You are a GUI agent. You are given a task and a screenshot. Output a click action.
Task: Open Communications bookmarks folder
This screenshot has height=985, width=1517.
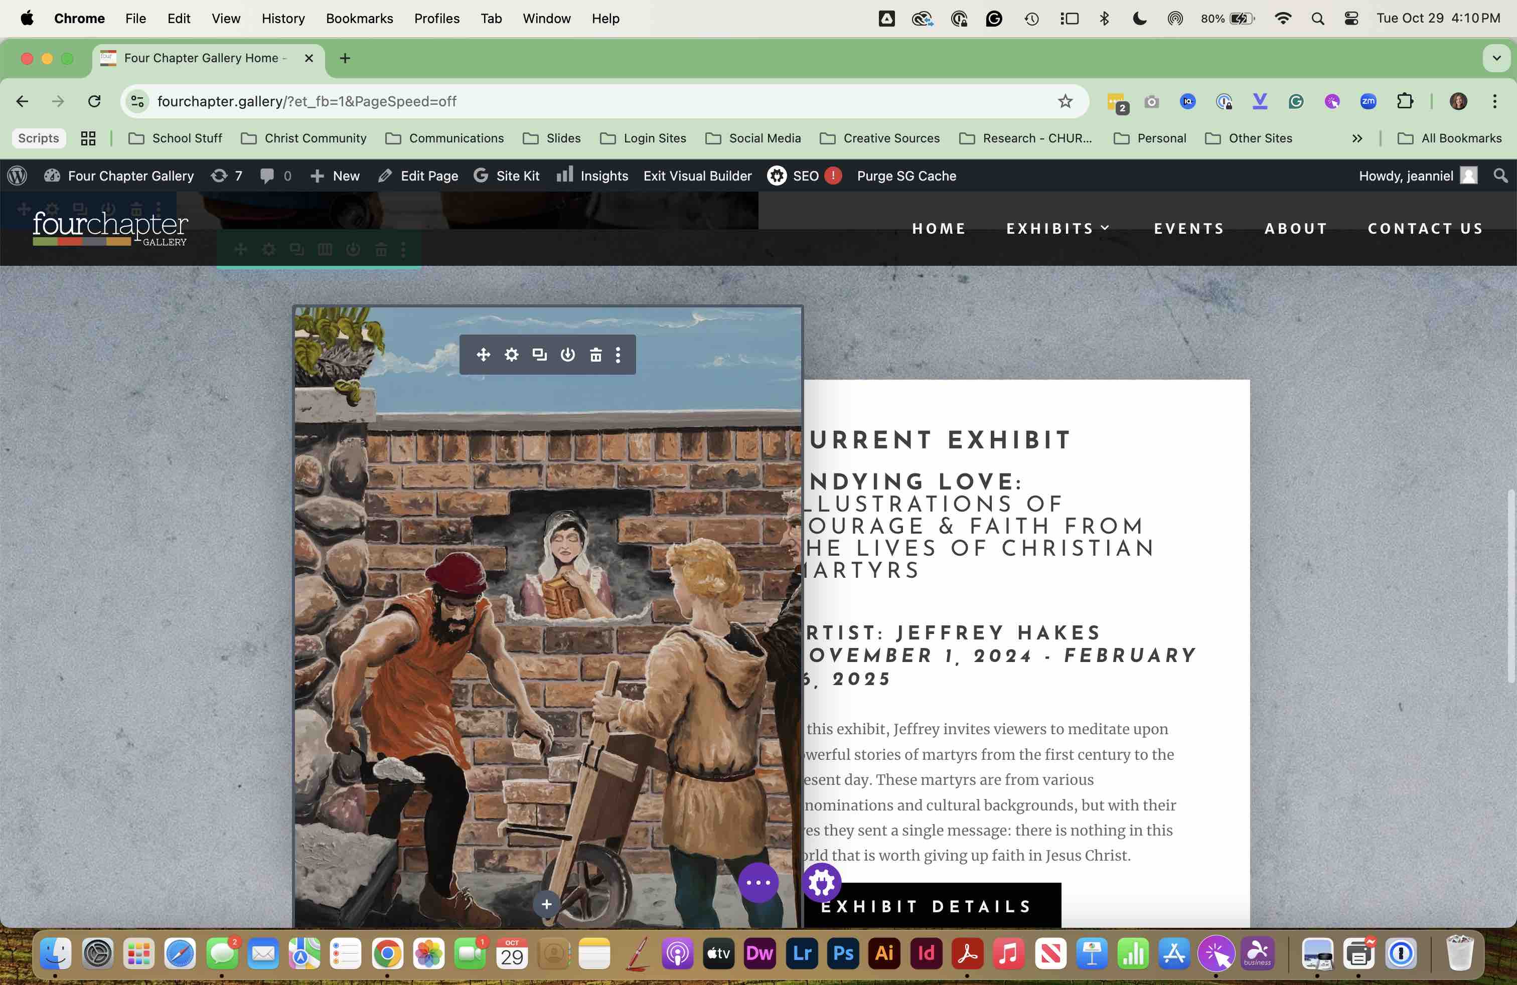coord(444,138)
